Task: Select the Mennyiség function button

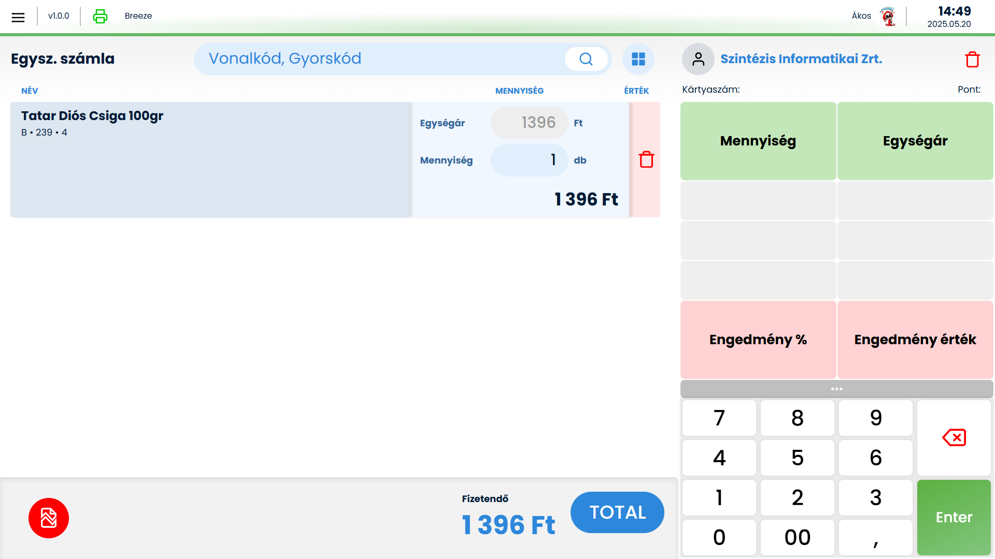Action: (758, 141)
